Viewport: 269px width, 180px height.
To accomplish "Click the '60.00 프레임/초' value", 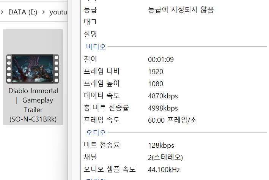I will pos(172,120).
